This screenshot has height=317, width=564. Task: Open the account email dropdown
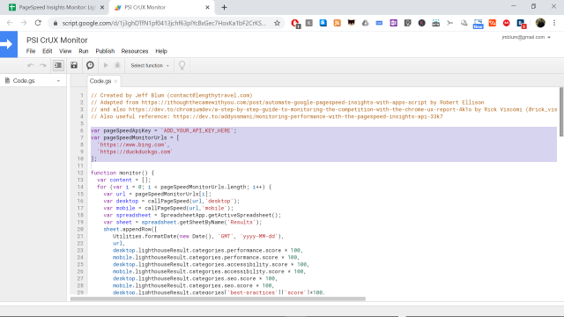526,37
